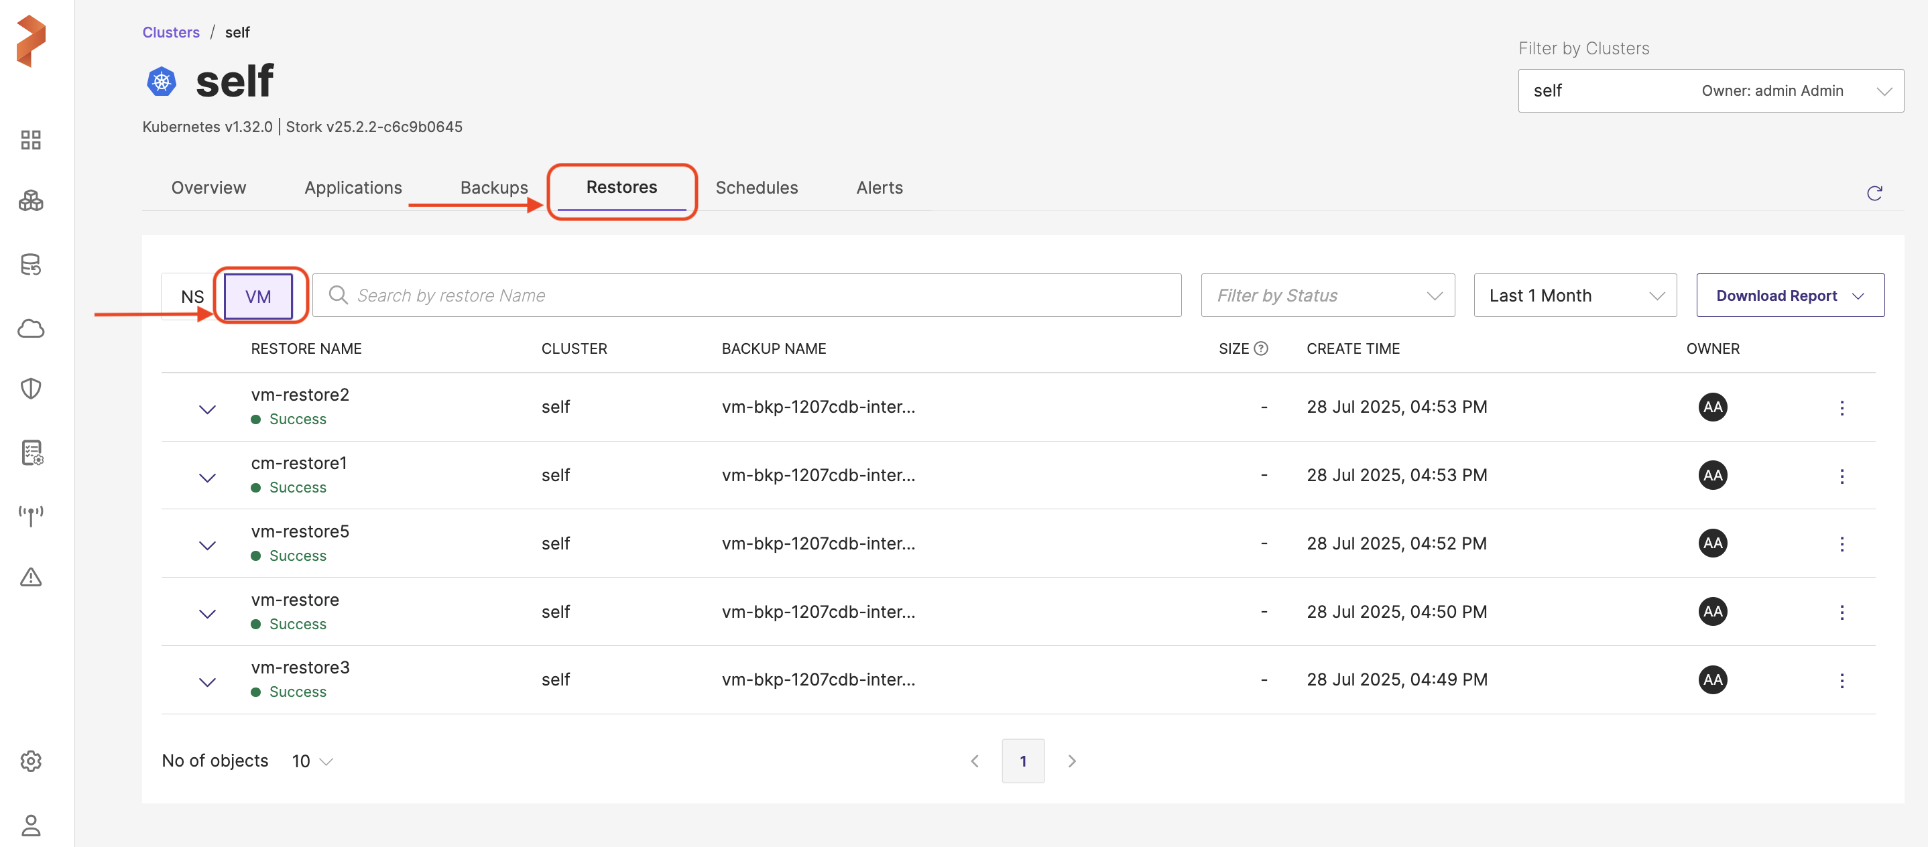Image resolution: width=1928 pixels, height=847 pixels.
Task: Switch to the Backups tab
Action: (494, 188)
